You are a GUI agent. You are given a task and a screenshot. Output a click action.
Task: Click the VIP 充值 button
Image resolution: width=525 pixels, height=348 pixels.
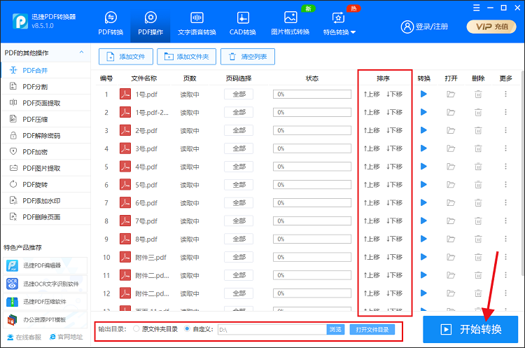pos(491,27)
